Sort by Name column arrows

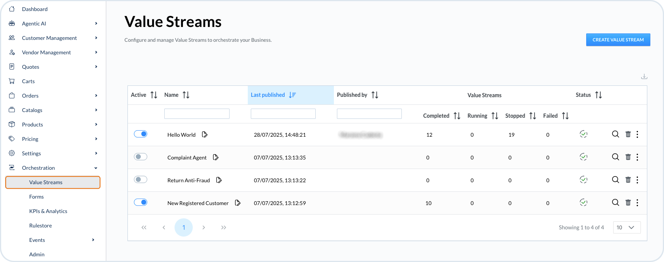(186, 95)
